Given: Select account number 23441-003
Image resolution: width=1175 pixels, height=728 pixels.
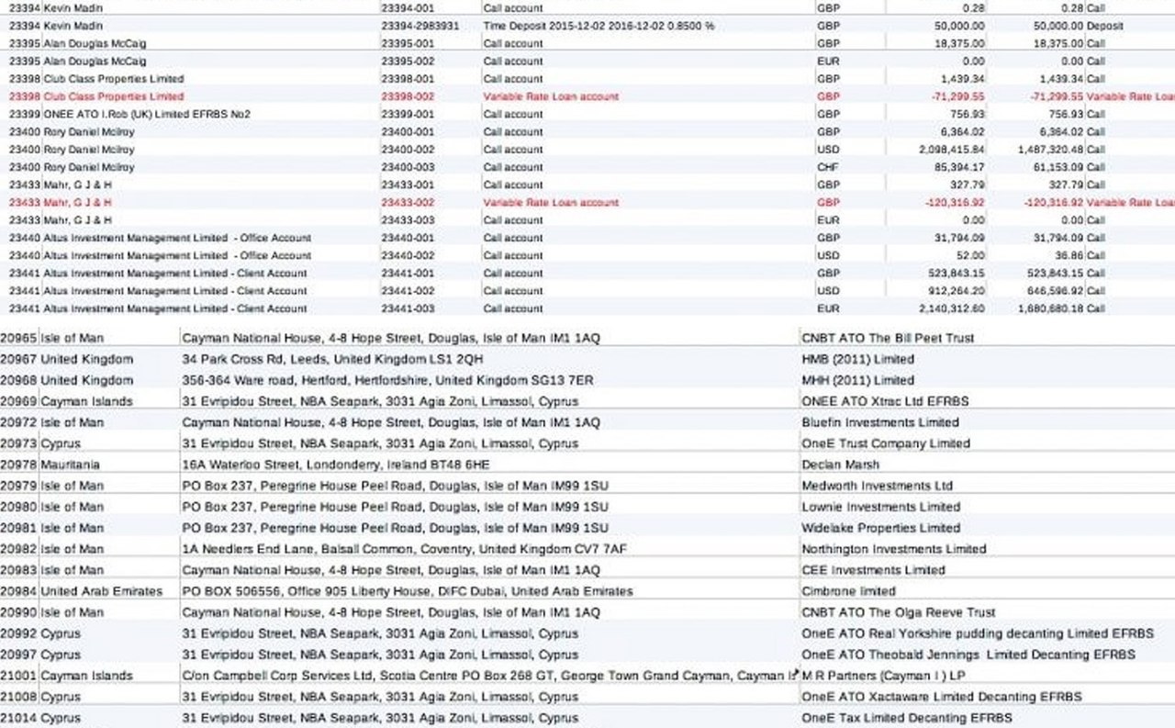Looking at the screenshot, I should click(x=407, y=308).
